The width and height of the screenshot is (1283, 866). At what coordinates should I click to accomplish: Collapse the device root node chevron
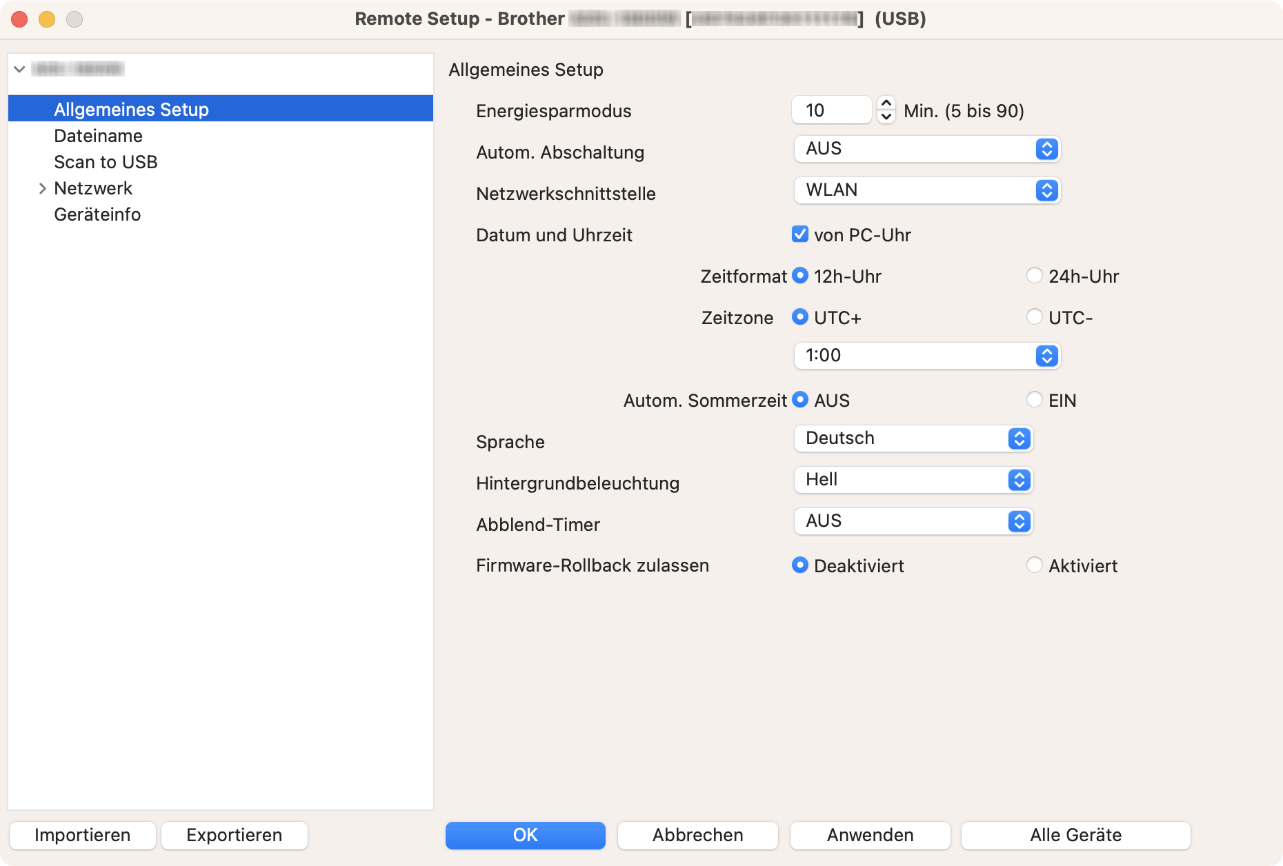point(19,69)
